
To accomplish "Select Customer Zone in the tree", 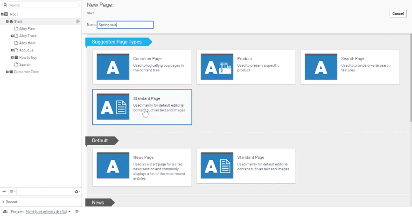I will (26, 72).
